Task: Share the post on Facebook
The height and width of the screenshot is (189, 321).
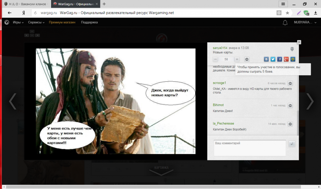Action: tap(280, 59)
